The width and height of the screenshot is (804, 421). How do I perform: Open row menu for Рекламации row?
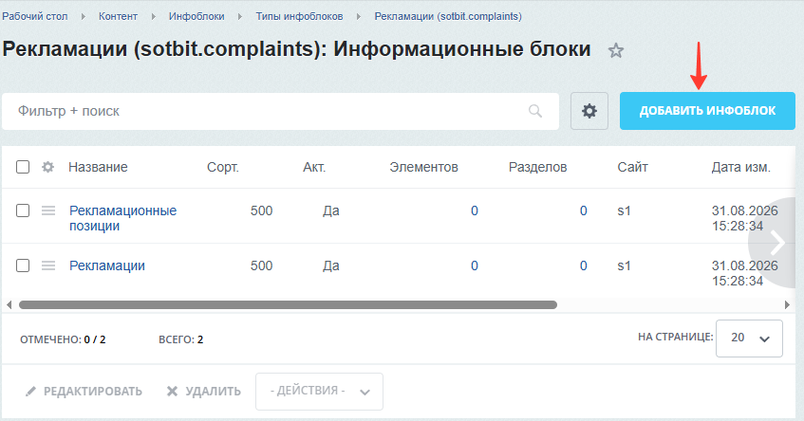click(48, 265)
